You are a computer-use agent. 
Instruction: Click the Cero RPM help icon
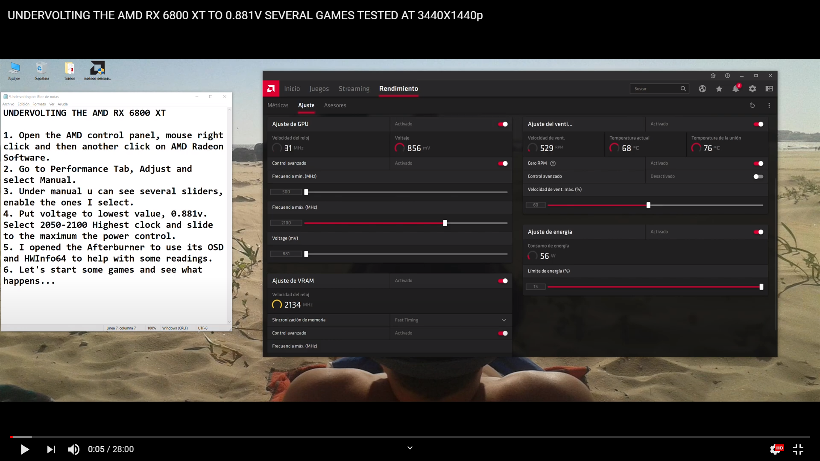click(x=553, y=163)
